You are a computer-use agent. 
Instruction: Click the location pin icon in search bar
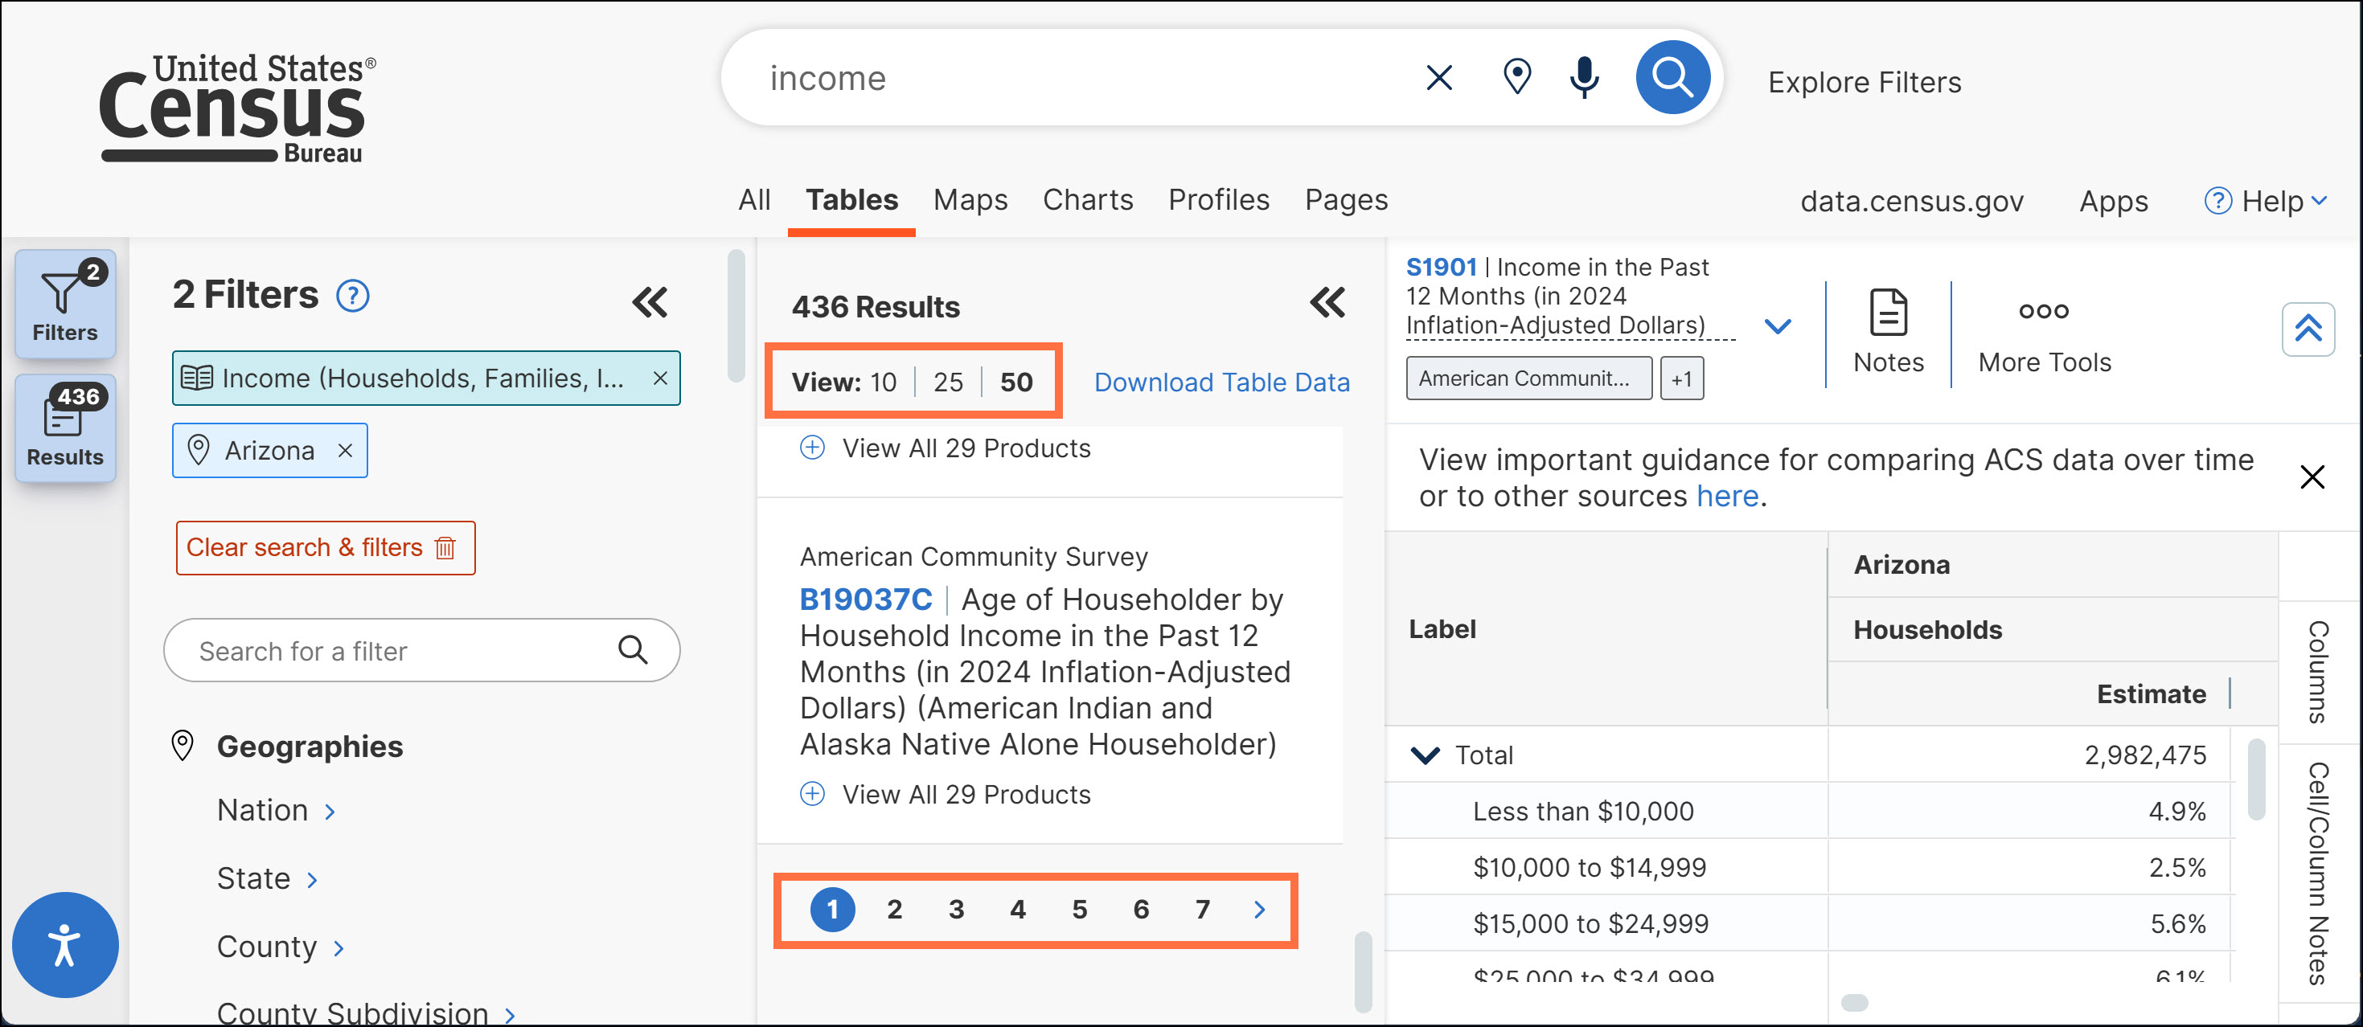tap(1516, 78)
